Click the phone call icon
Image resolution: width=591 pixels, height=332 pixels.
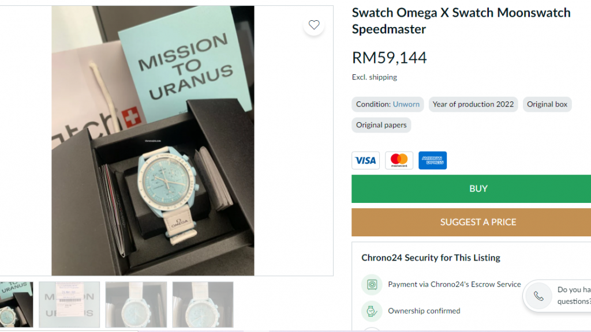tap(538, 296)
